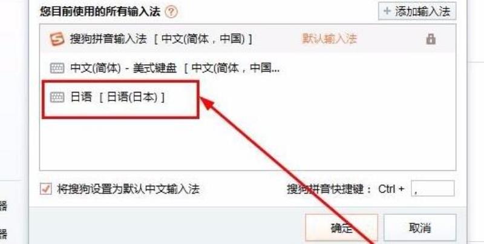Confirm with the 确定 button

tap(341, 228)
